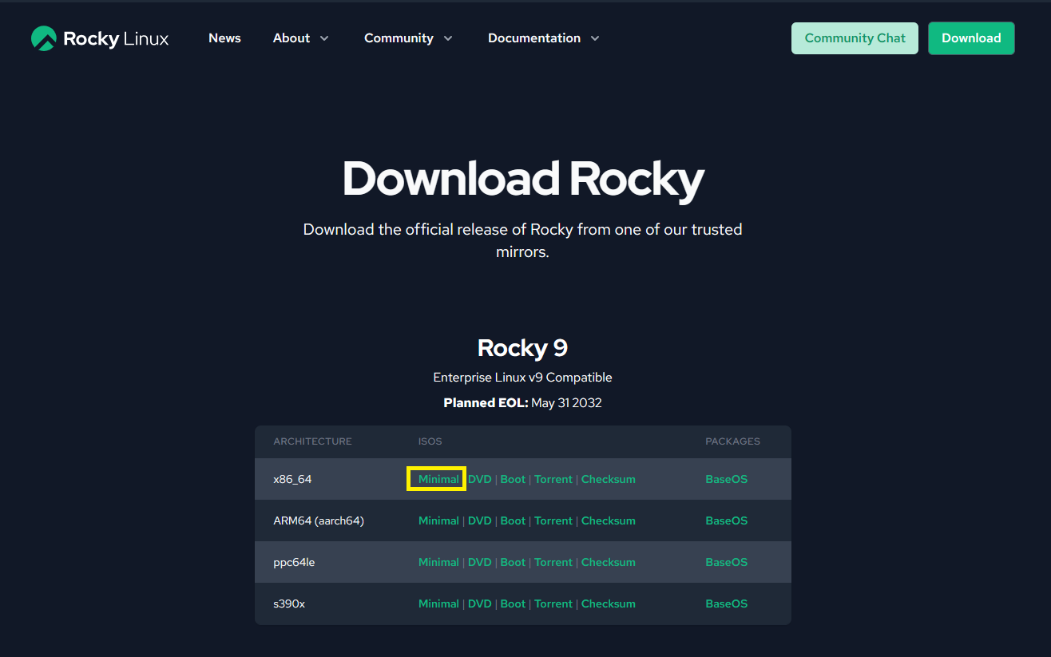Image resolution: width=1051 pixels, height=657 pixels.
Task: Click the Rocky Linux wordmark text
Action: 116,38
